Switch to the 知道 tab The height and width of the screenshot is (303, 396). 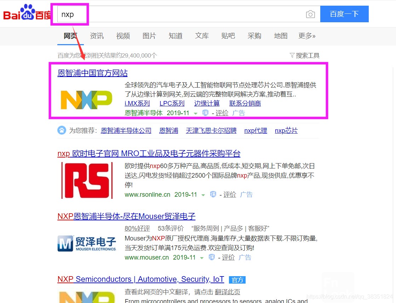pyautogui.click(x=176, y=36)
